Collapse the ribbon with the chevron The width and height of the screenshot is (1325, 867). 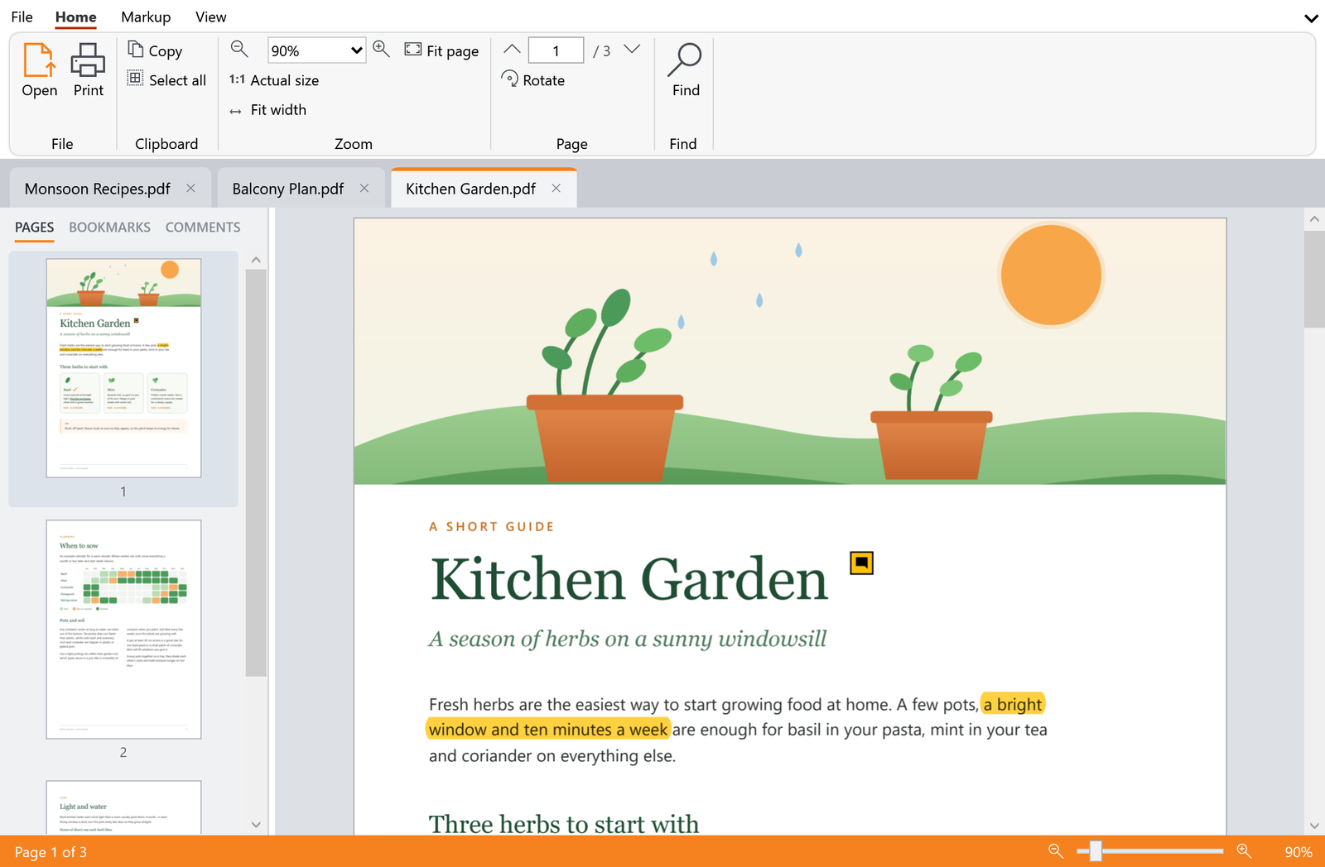[x=1311, y=17]
